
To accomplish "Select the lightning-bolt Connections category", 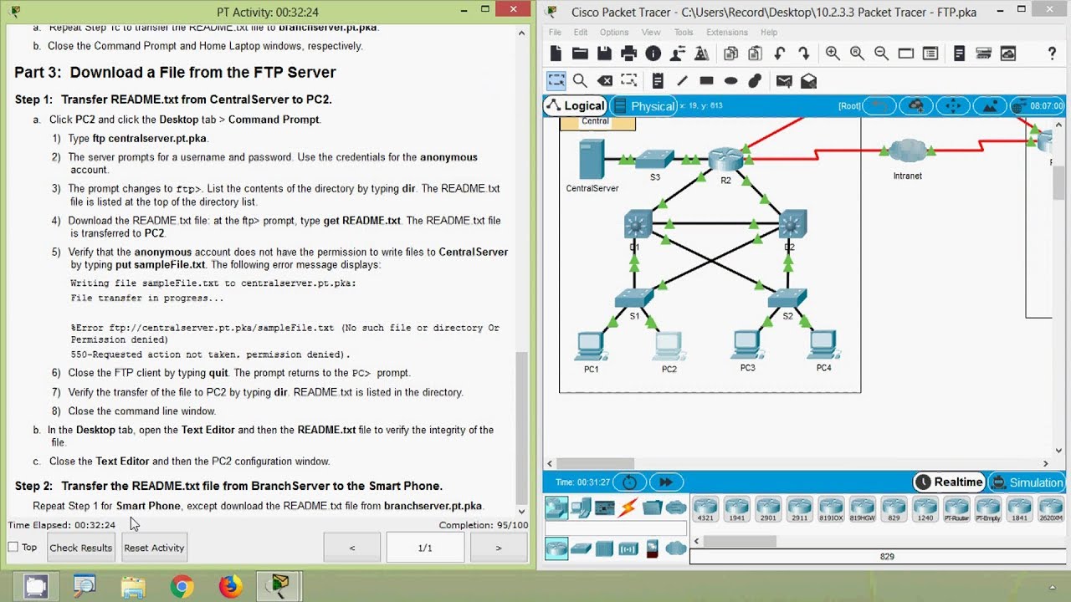I will point(628,507).
